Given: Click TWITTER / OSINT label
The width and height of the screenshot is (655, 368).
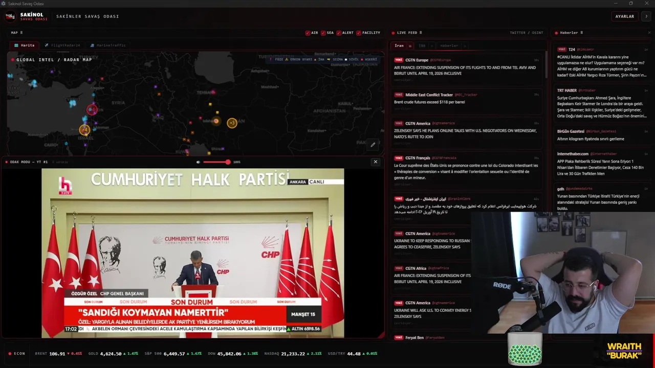Looking at the screenshot, I should pyautogui.click(x=526, y=33).
